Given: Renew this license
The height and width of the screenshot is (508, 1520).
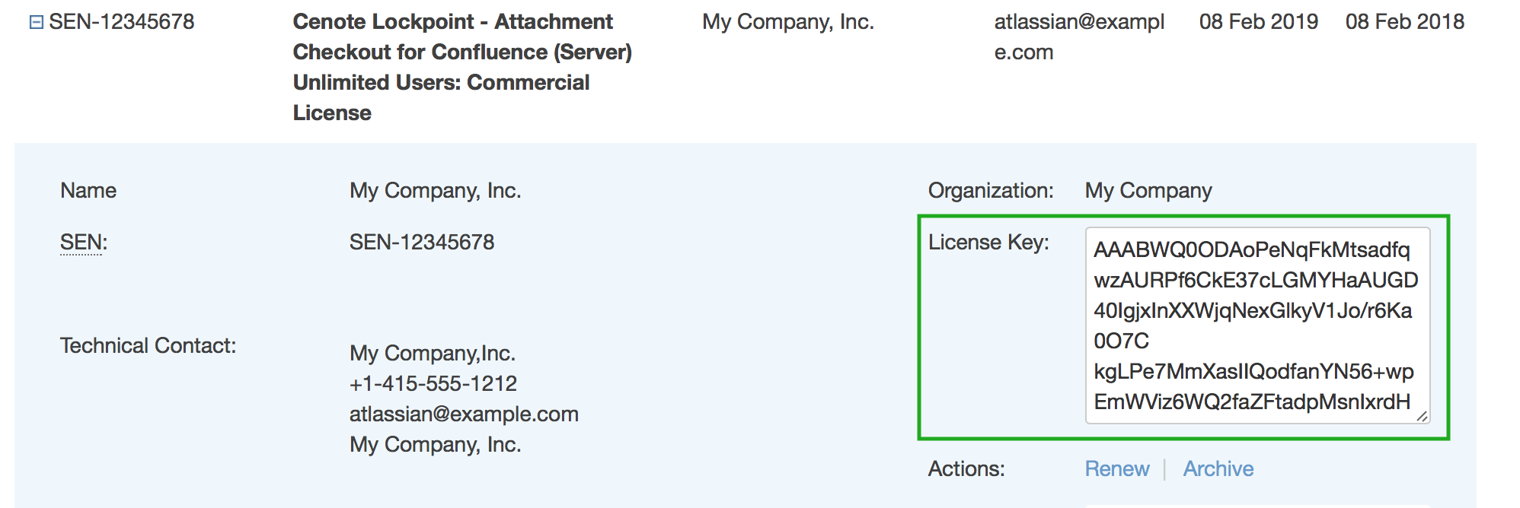Looking at the screenshot, I should click(1116, 468).
